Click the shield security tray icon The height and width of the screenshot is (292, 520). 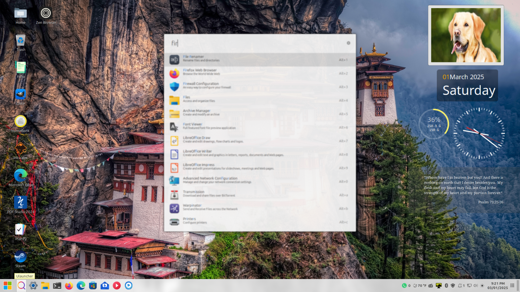453,286
